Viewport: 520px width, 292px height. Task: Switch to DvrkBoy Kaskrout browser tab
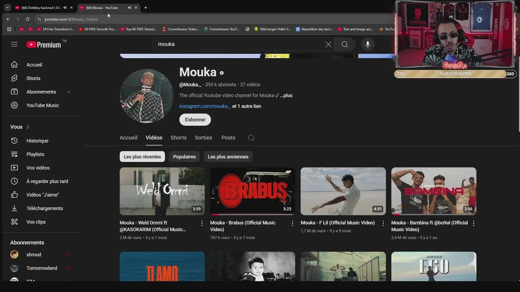(x=41, y=8)
